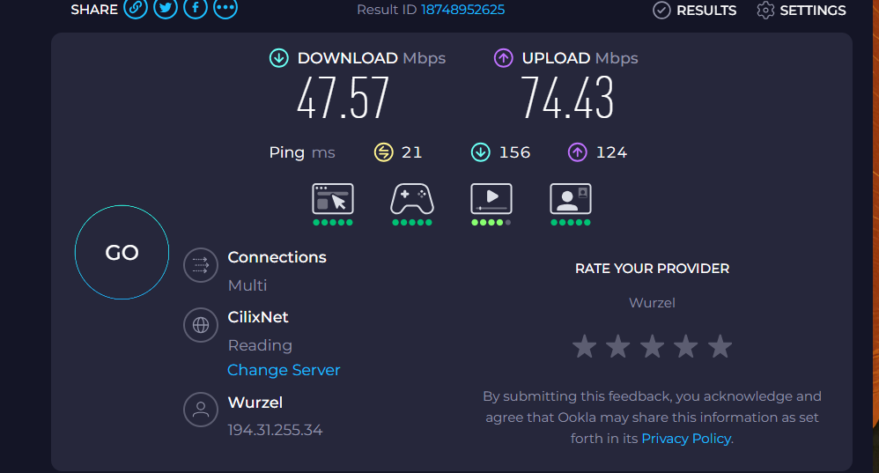This screenshot has height=473, width=879.
Task: Click the web browsing performance icon
Action: click(333, 199)
